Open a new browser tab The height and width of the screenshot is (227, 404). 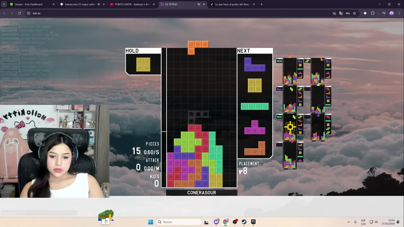click(261, 4)
